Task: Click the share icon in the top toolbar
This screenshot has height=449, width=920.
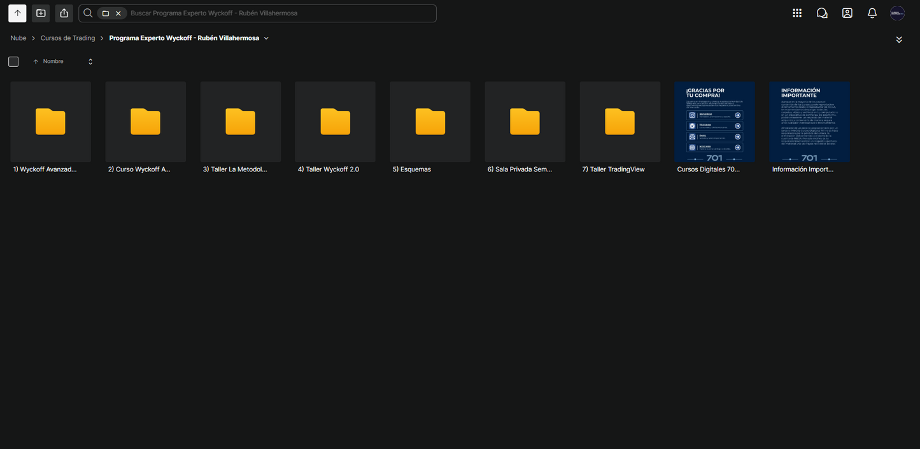Action: (x=64, y=13)
